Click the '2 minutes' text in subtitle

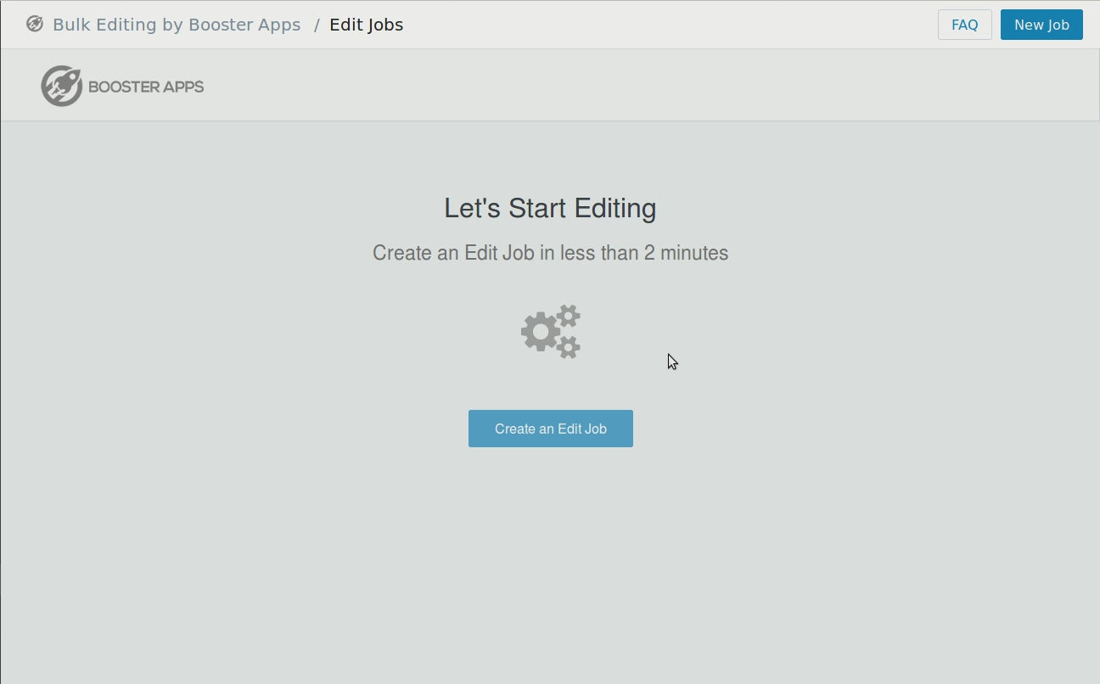tap(686, 253)
